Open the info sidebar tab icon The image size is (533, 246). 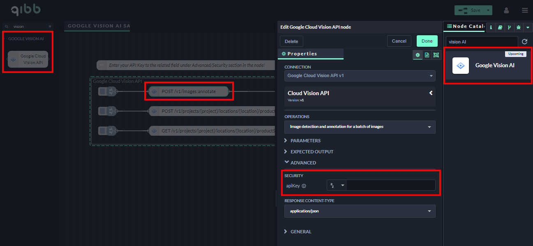[491, 27]
